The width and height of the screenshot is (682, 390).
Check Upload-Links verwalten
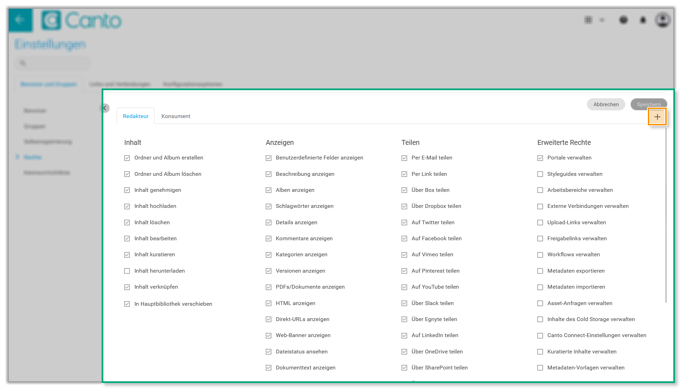[x=540, y=223]
